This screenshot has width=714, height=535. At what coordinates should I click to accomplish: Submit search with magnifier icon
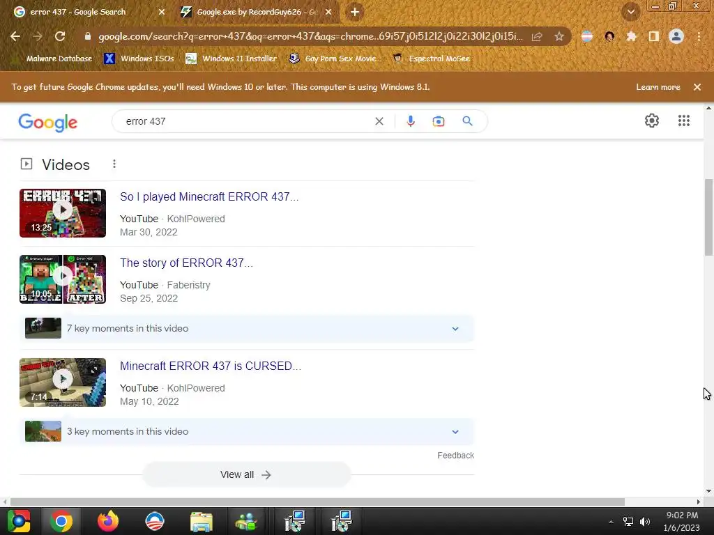click(467, 121)
